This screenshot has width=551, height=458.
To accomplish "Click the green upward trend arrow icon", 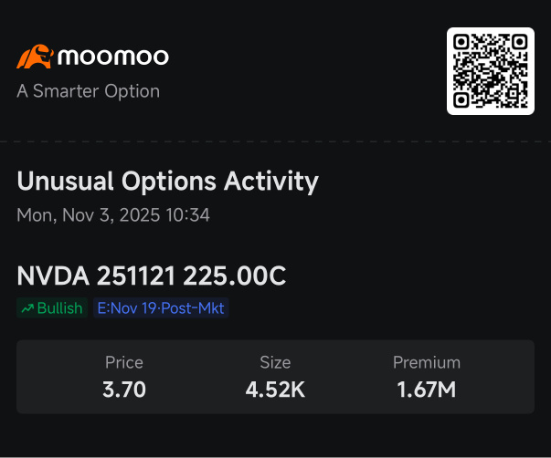I will (26, 308).
